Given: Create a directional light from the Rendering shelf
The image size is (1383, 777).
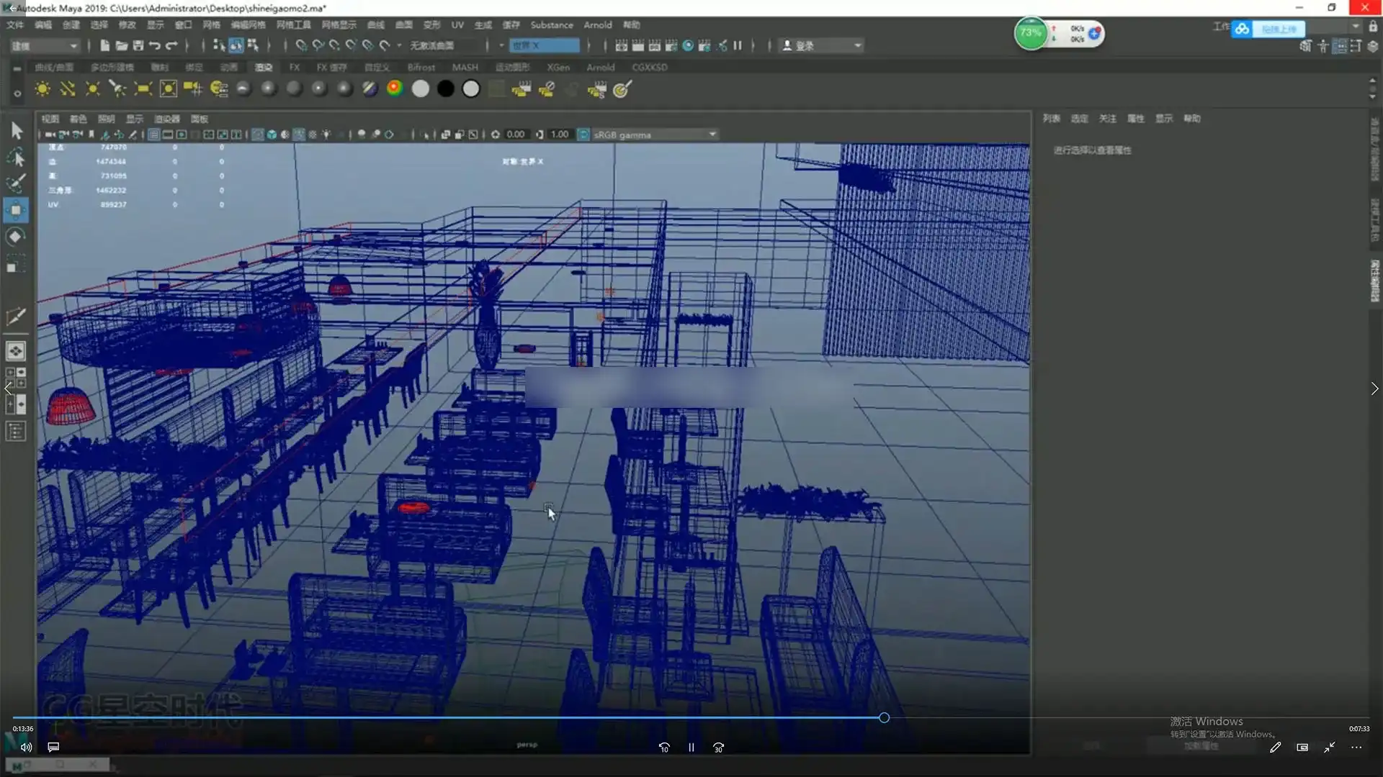Looking at the screenshot, I should [66, 88].
